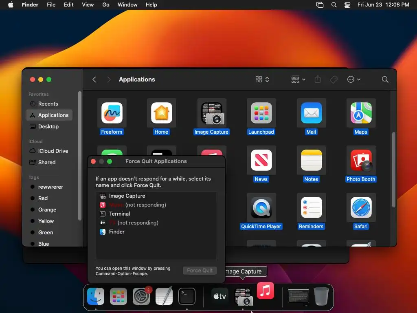Viewport: 417px width, 313px height.
Task: Open the Action ellipsis dropdown menu
Action: pyautogui.click(x=353, y=79)
